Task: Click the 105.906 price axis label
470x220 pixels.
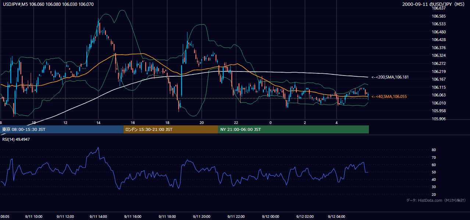Action: point(438,119)
